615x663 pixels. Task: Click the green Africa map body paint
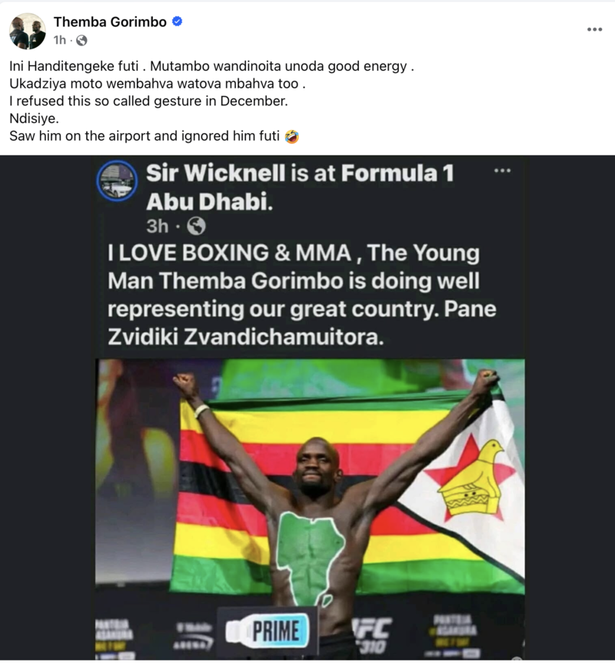click(311, 558)
